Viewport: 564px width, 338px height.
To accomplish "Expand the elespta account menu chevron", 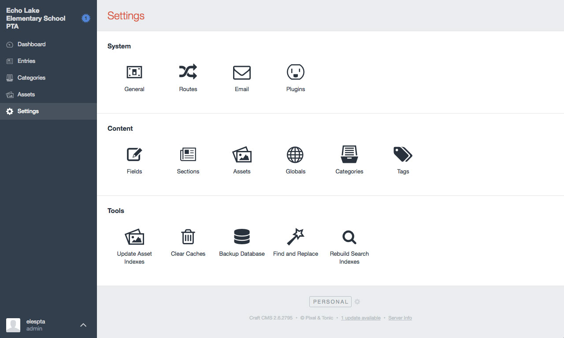I will point(83,325).
